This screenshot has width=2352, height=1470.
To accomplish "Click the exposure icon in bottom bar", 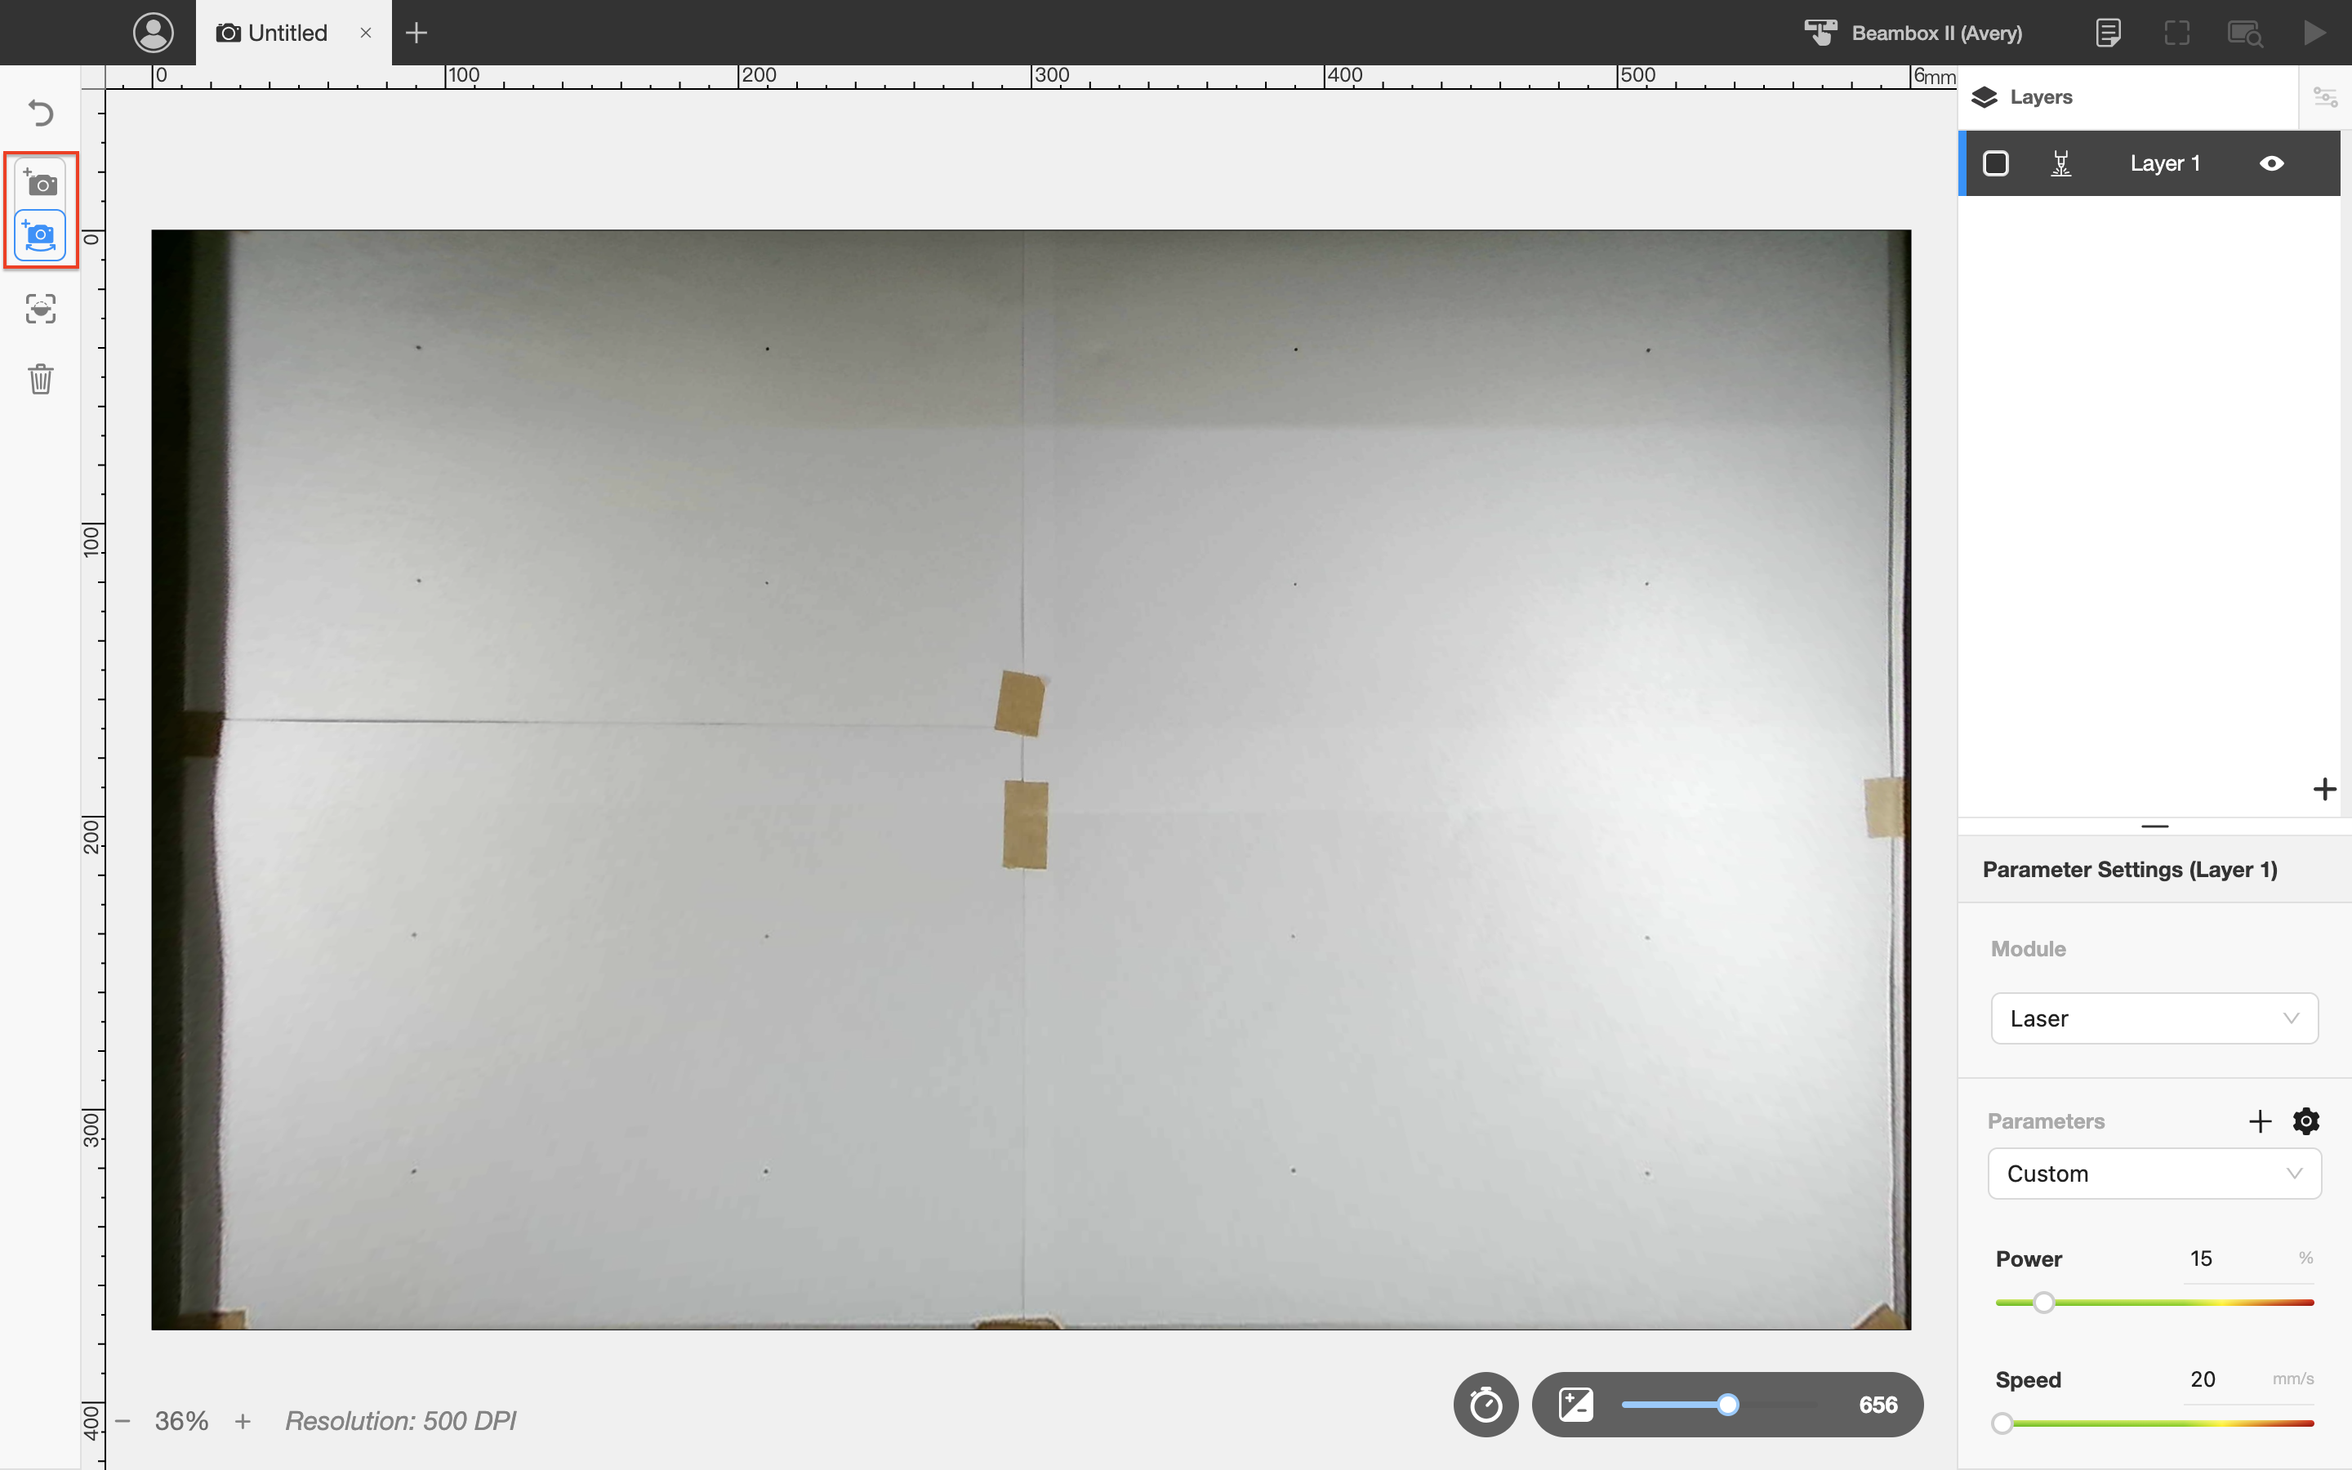I will 1575,1404.
